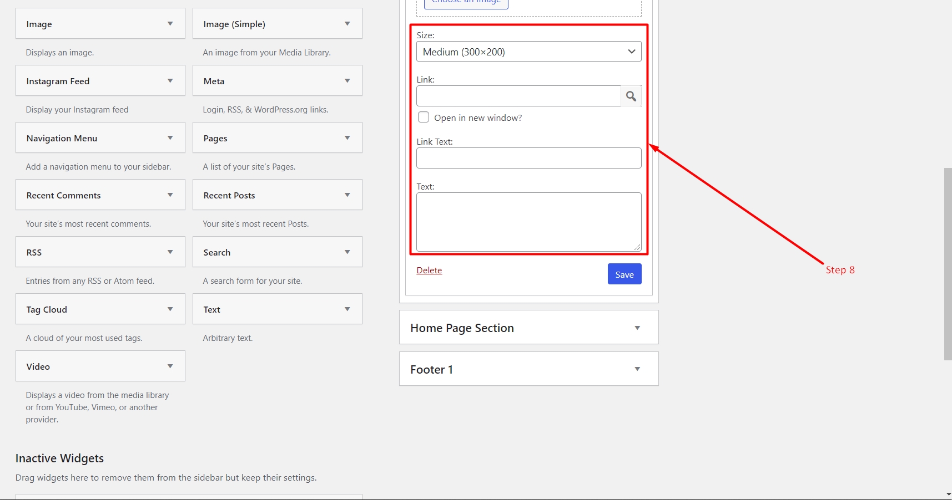
Task: Click the link search magnifier icon
Action: 631,96
